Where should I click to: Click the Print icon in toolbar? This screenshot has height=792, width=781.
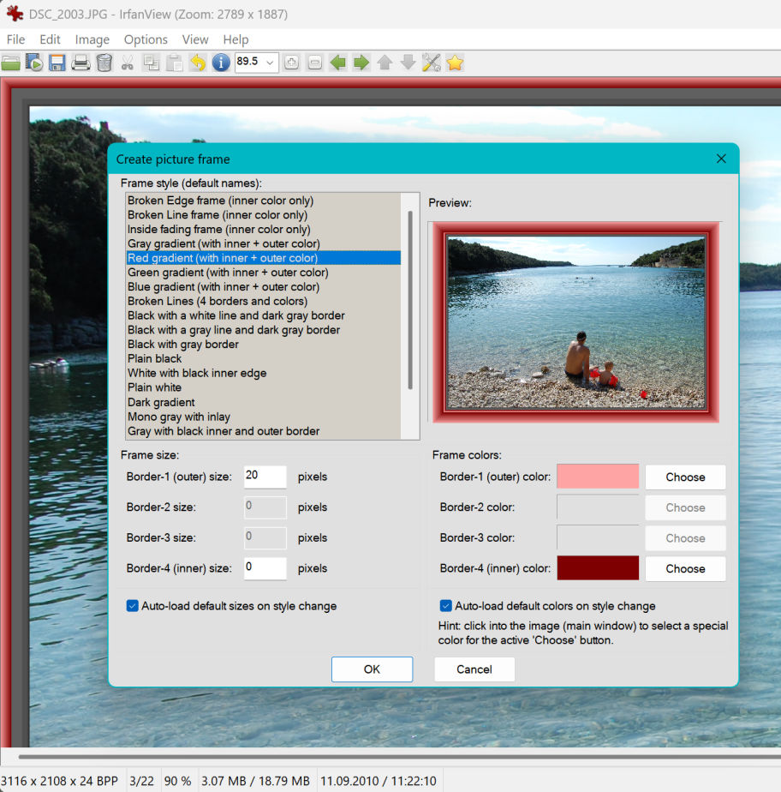point(80,63)
